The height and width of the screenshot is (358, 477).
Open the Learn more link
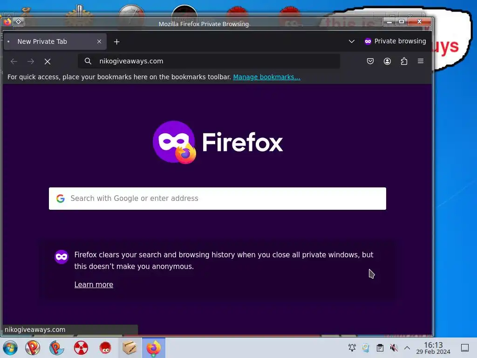pos(94,284)
